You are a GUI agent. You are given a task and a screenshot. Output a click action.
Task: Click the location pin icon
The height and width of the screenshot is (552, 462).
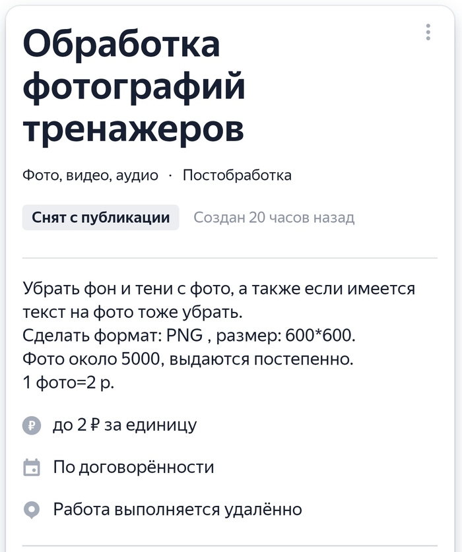point(32,510)
